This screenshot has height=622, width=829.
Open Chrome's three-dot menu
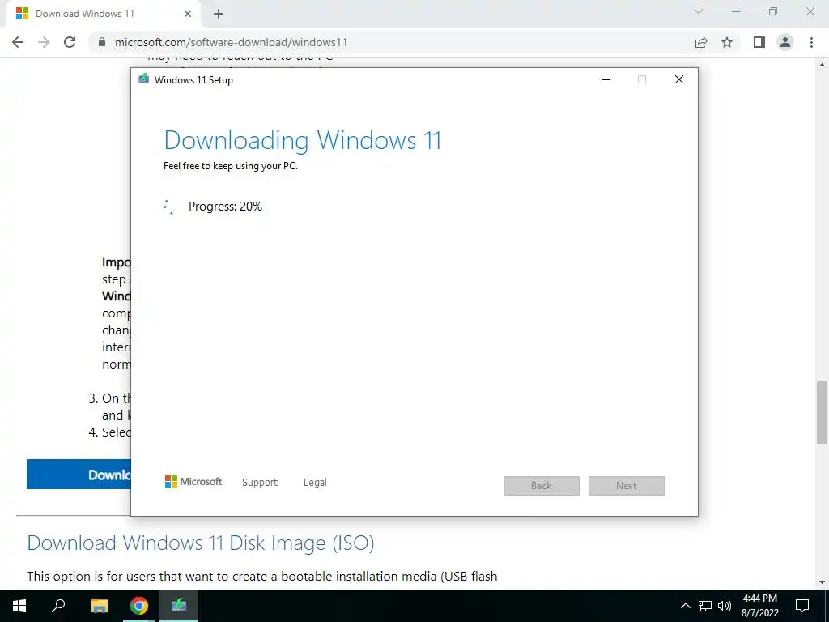pyautogui.click(x=811, y=42)
